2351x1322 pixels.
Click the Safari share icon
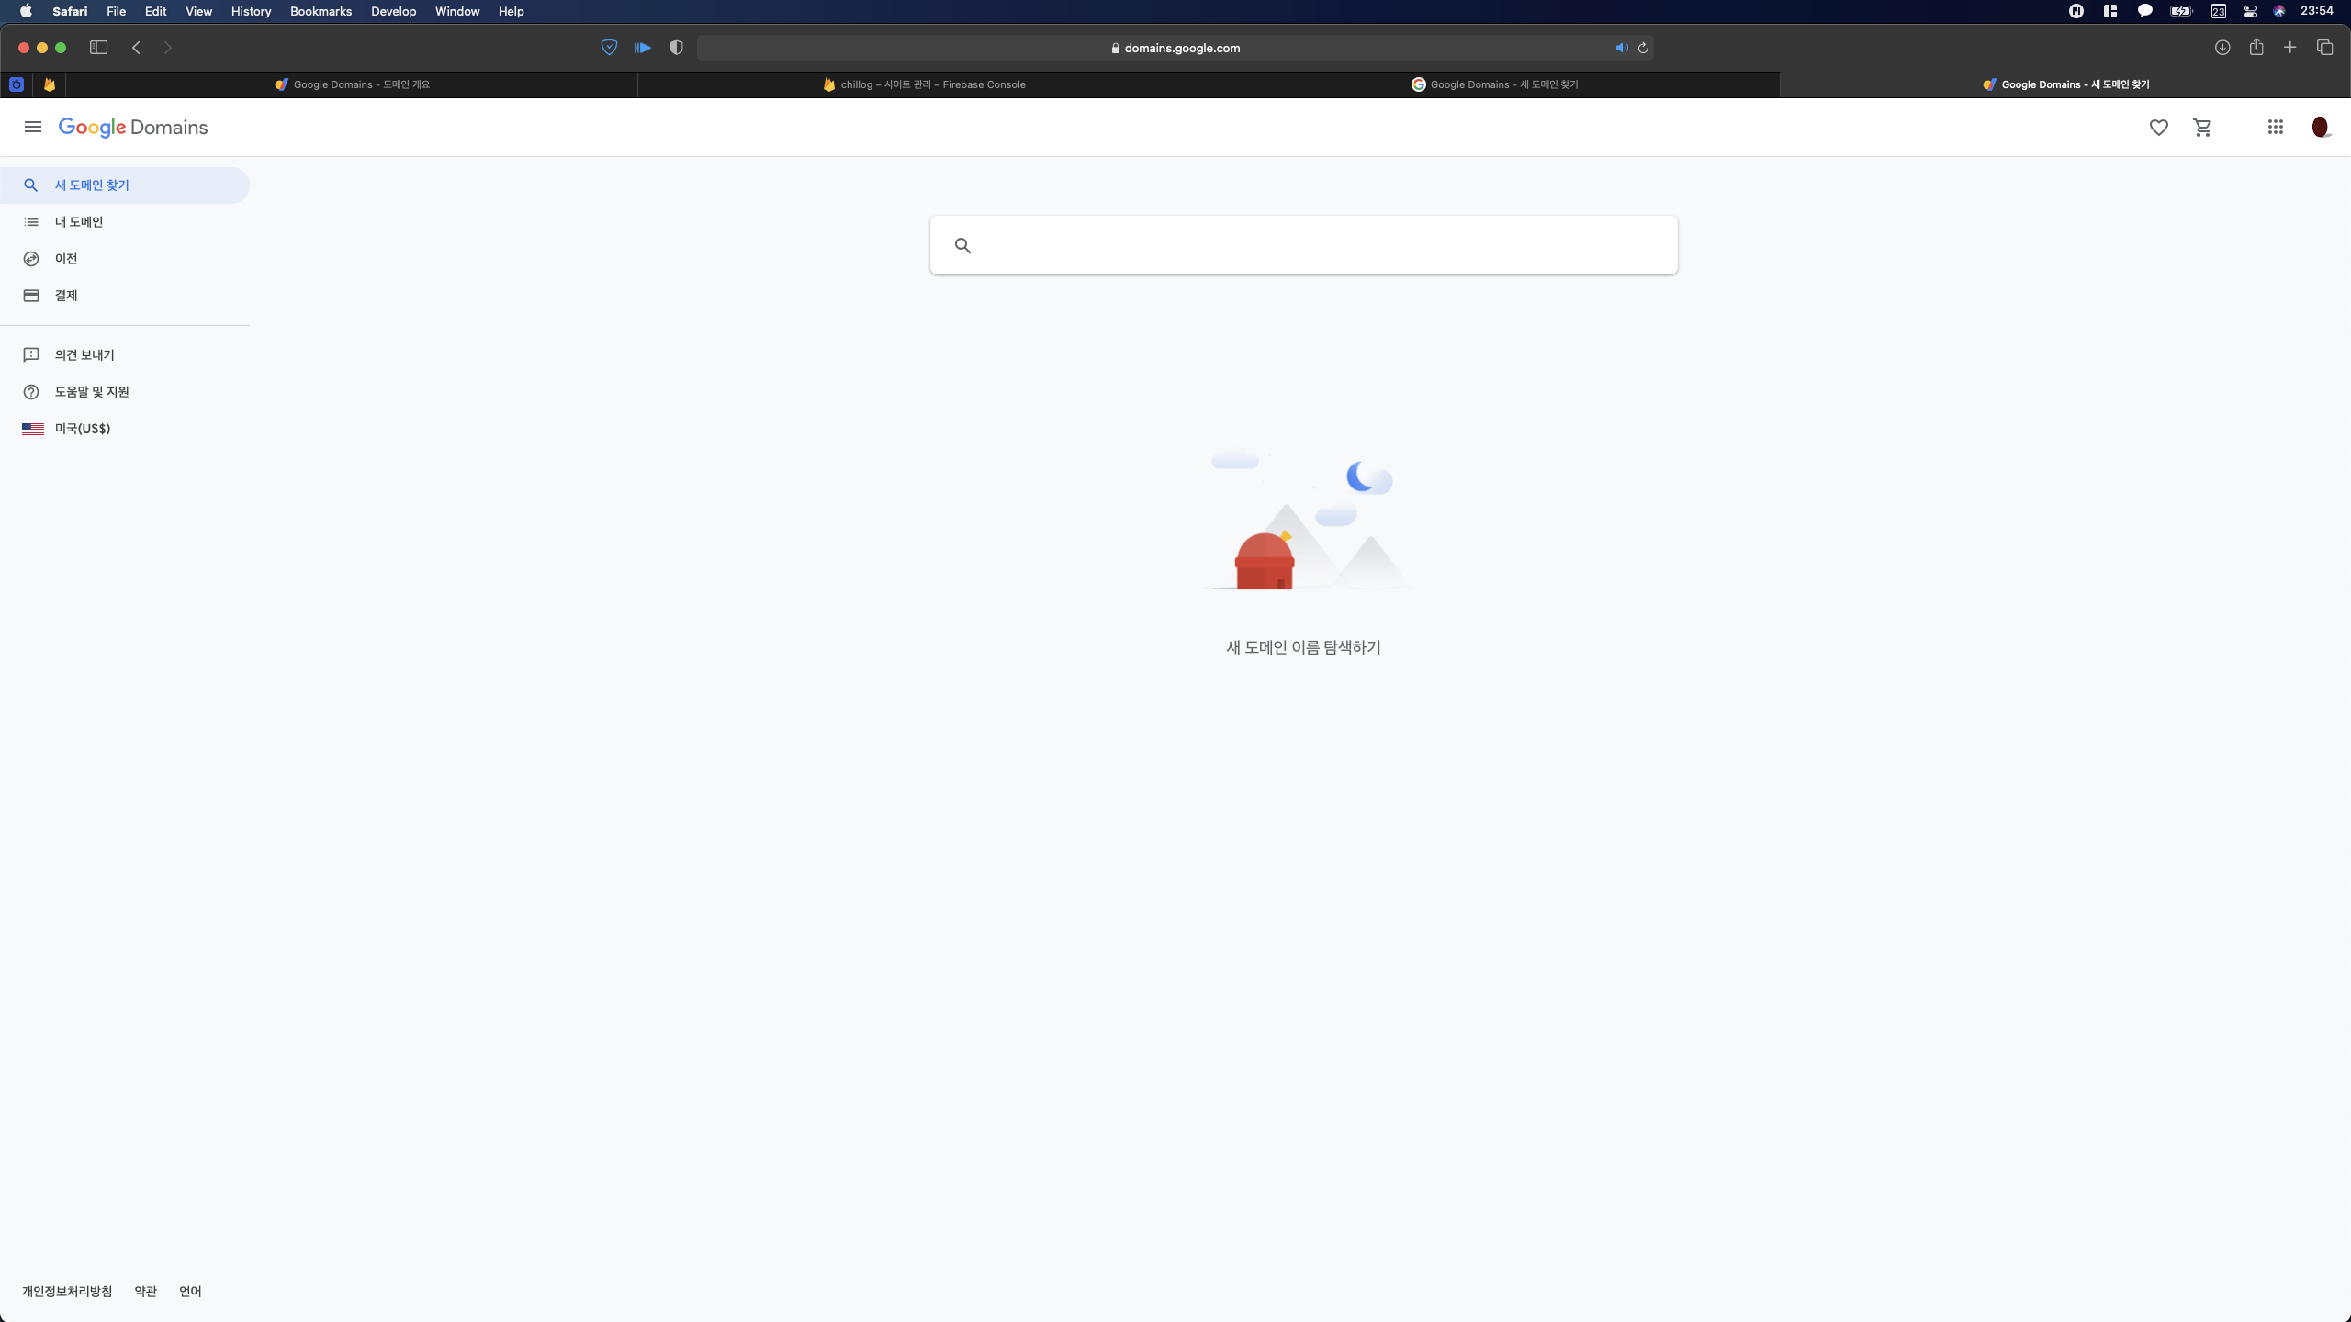coord(2256,48)
